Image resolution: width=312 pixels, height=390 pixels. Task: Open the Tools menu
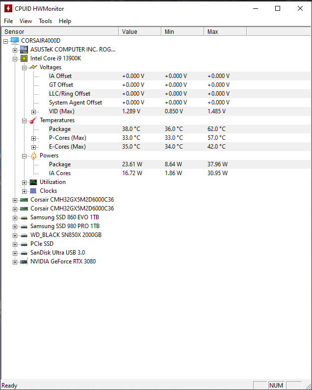coord(46,21)
